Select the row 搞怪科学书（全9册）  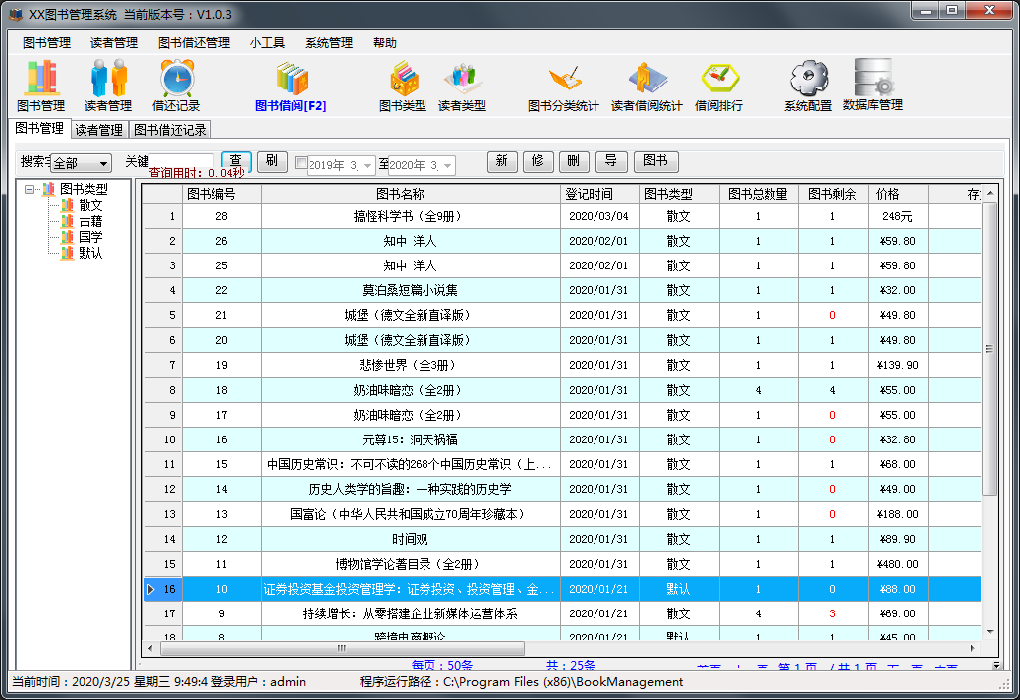563,216
